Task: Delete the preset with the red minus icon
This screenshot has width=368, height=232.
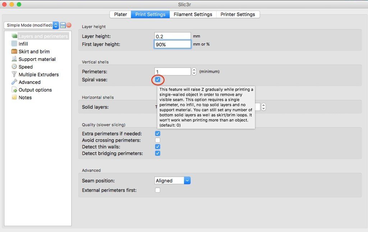Action: tap(69, 25)
